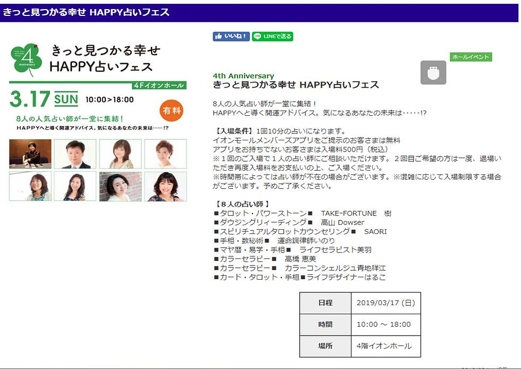Click the 時間 table header cell
Viewport: 521px width, 369px height.
(325, 325)
